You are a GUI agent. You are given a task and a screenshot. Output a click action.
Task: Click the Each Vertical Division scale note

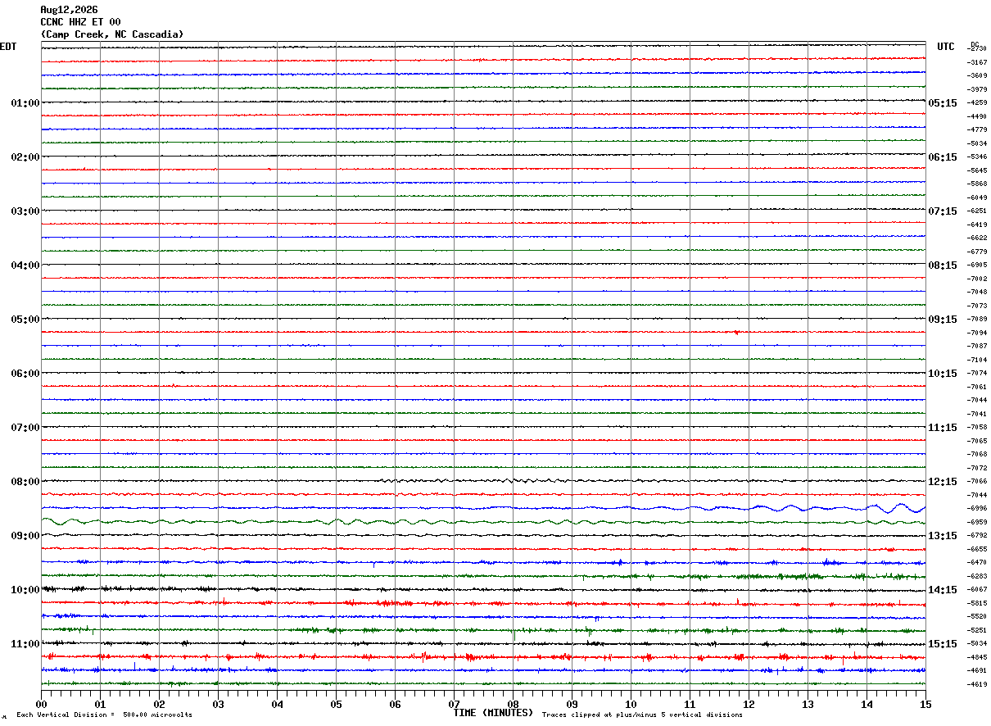(104, 715)
